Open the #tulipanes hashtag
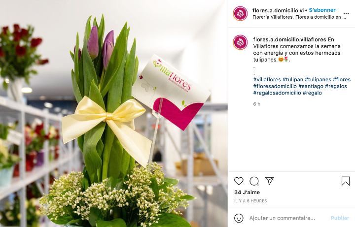The height and width of the screenshot is (227, 355). (318, 80)
